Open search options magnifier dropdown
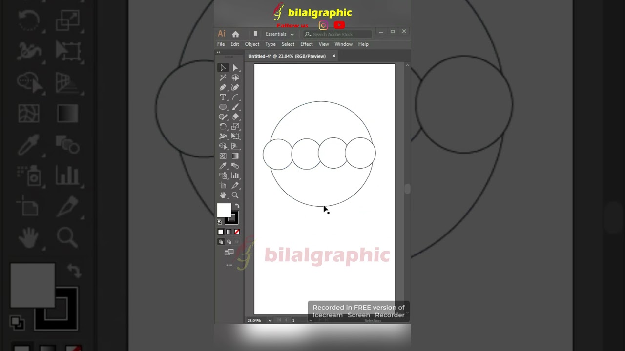The height and width of the screenshot is (351, 625). pos(308,34)
